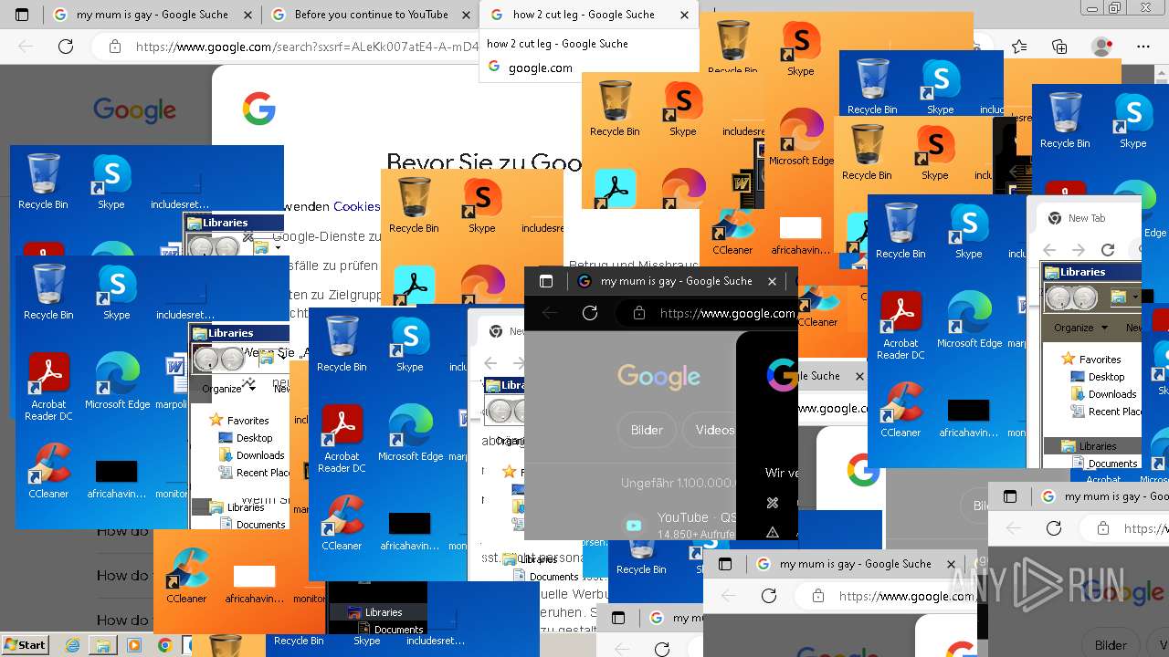Close the 'how 2 cut leg' tab
Image resolution: width=1169 pixels, height=657 pixels.
tap(685, 15)
